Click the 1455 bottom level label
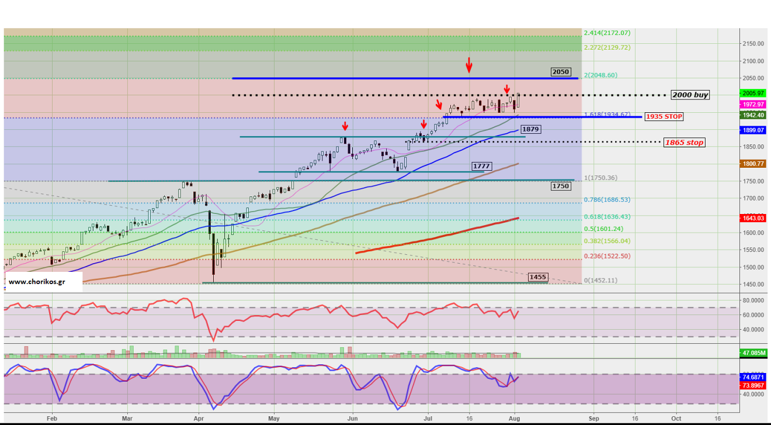This screenshot has height=425, width=771. [x=537, y=277]
